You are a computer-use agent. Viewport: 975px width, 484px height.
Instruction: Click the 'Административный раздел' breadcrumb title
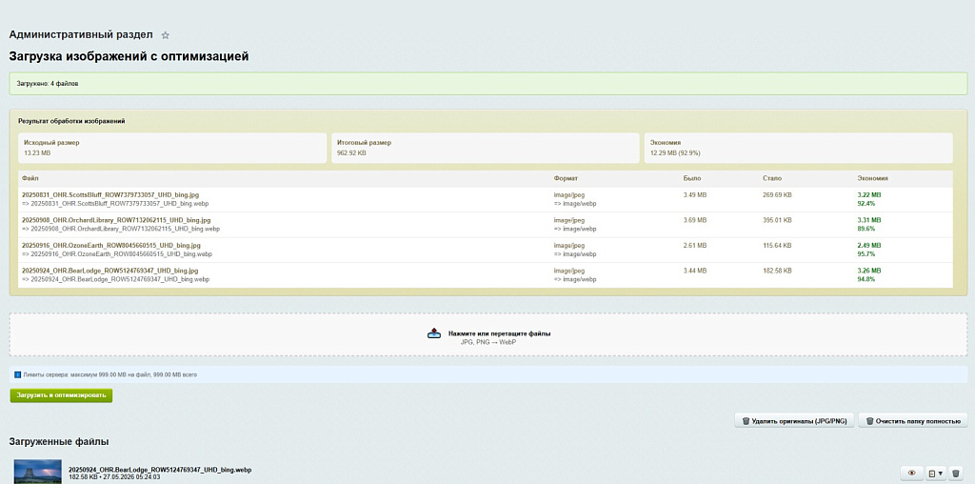click(81, 35)
